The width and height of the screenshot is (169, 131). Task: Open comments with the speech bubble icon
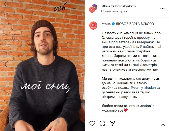point(102,123)
